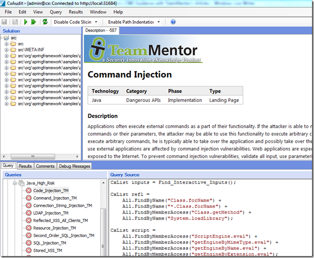Viewport: 314px width, 258px height.
Task: Switch to the Comments tab
Action: tap(45, 166)
